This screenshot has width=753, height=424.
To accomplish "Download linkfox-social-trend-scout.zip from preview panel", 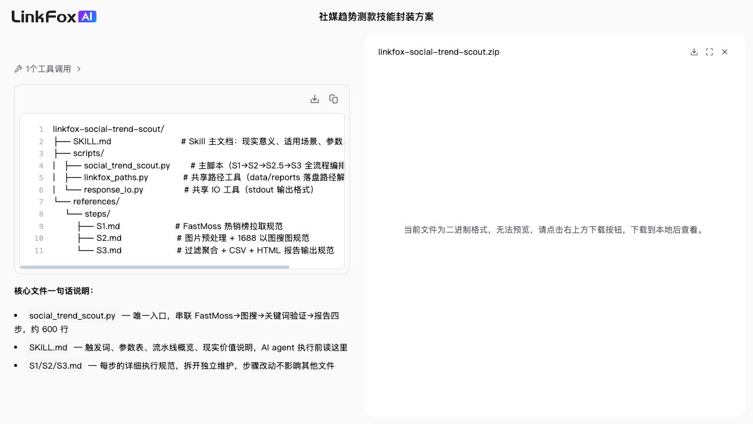I will click(x=694, y=52).
